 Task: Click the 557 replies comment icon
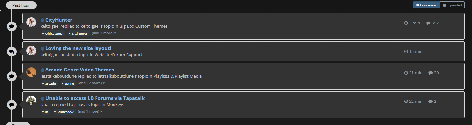tap(428, 23)
